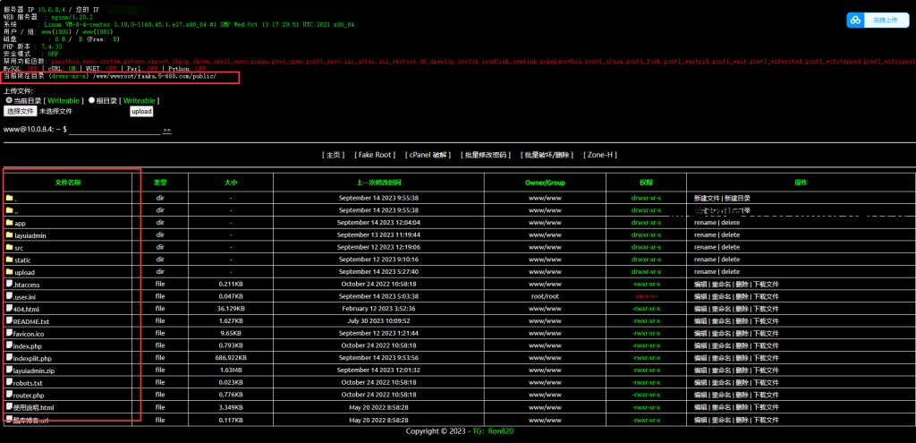Click the file icon next to README.txt

[x=10, y=320]
